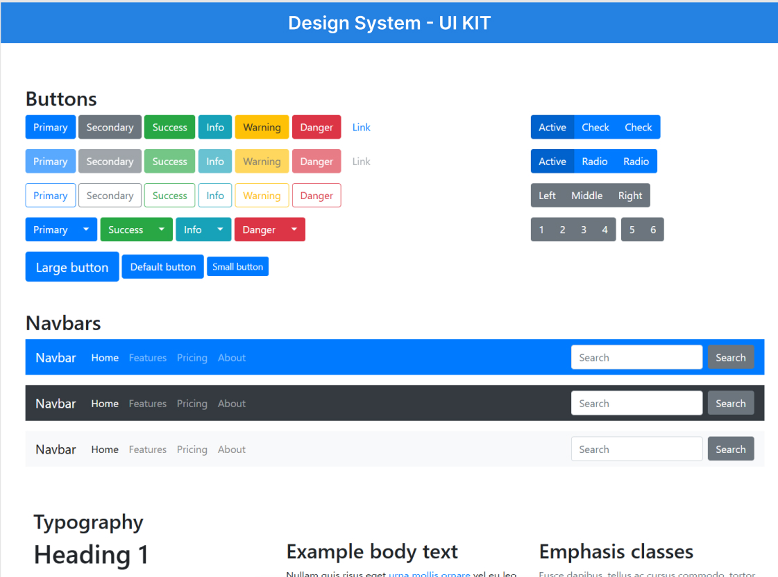Open the blue Primary split dropdown arrow
778x577 pixels.
[85, 230]
